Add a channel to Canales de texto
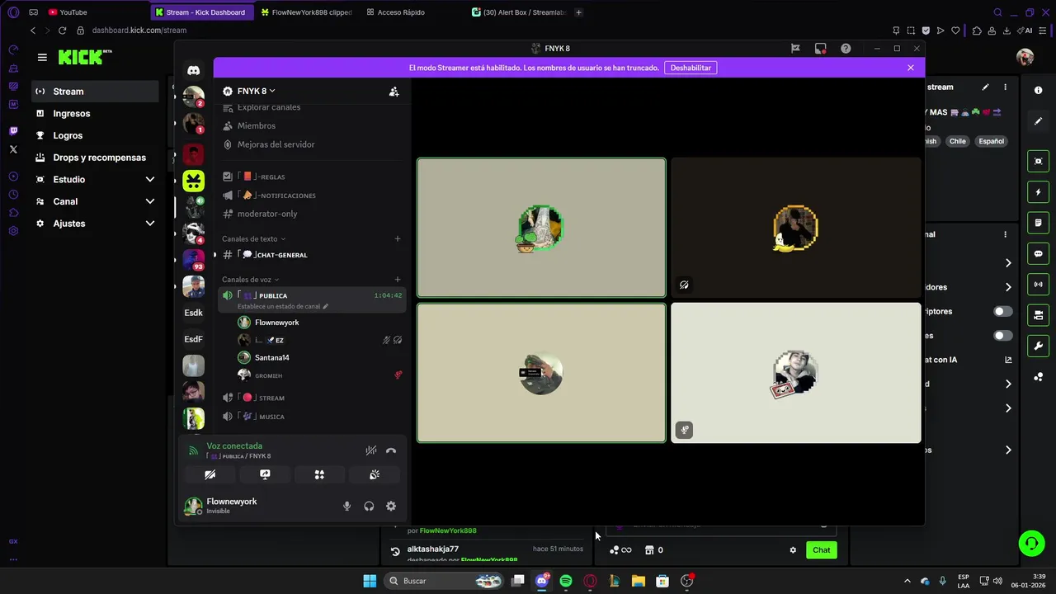 397,238
